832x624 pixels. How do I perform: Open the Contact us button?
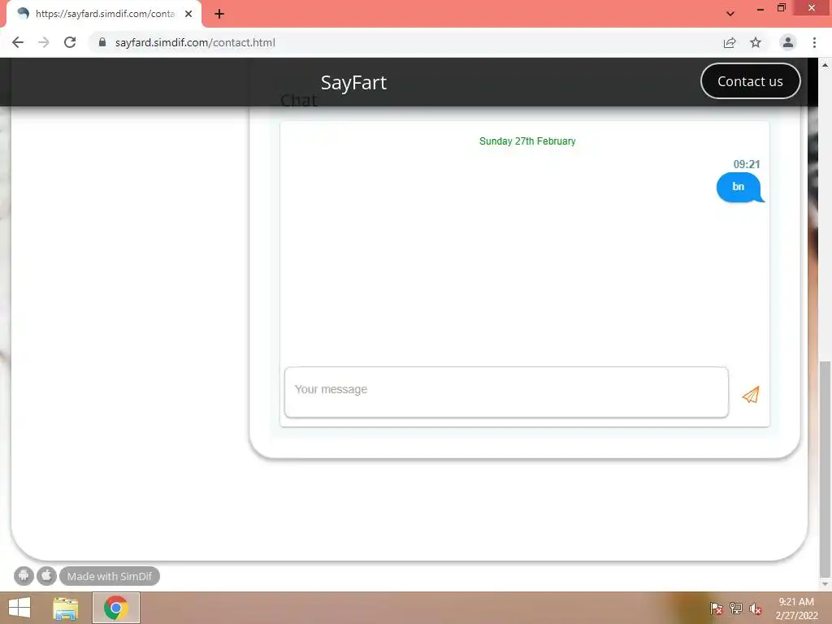[x=750, y=81]
